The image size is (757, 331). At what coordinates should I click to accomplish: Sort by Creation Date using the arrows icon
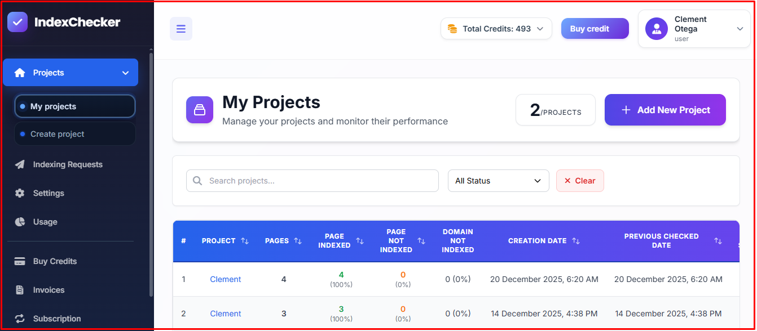point(576,241)
